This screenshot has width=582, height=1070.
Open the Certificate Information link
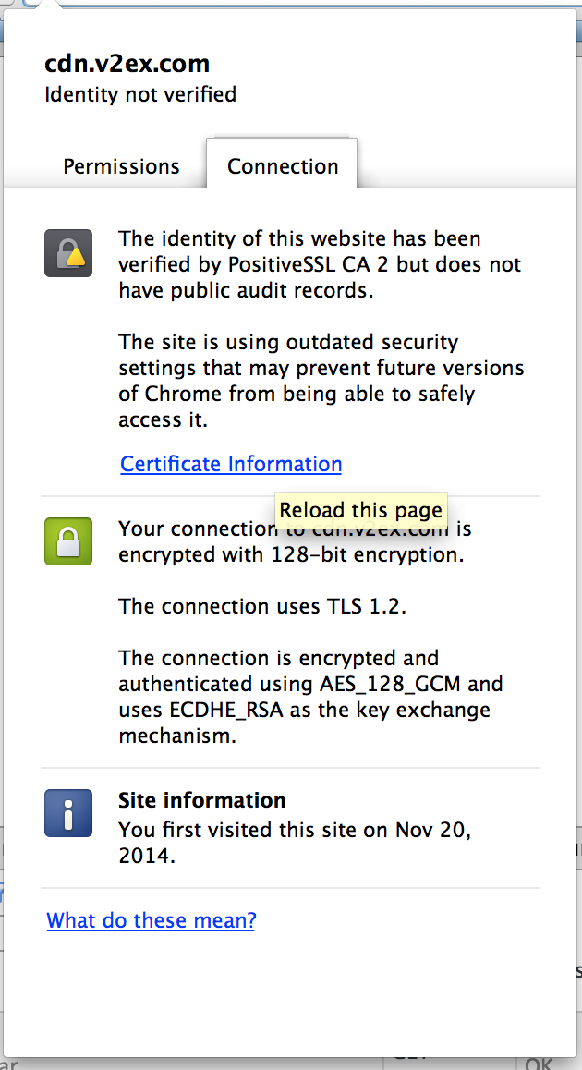(x=231, y=464)
